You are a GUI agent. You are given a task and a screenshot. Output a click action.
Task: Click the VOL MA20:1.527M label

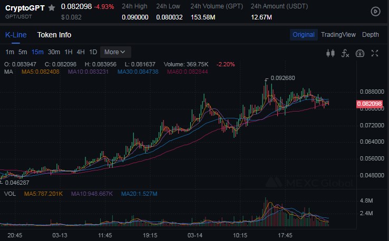click(139, 194)
